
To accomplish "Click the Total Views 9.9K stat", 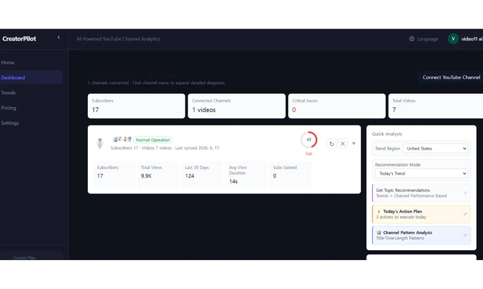I will click(x=158, y=175).
